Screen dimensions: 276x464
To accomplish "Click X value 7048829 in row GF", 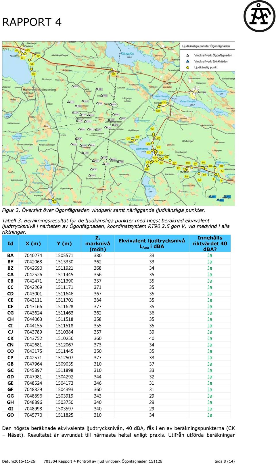I will (33, 390).
